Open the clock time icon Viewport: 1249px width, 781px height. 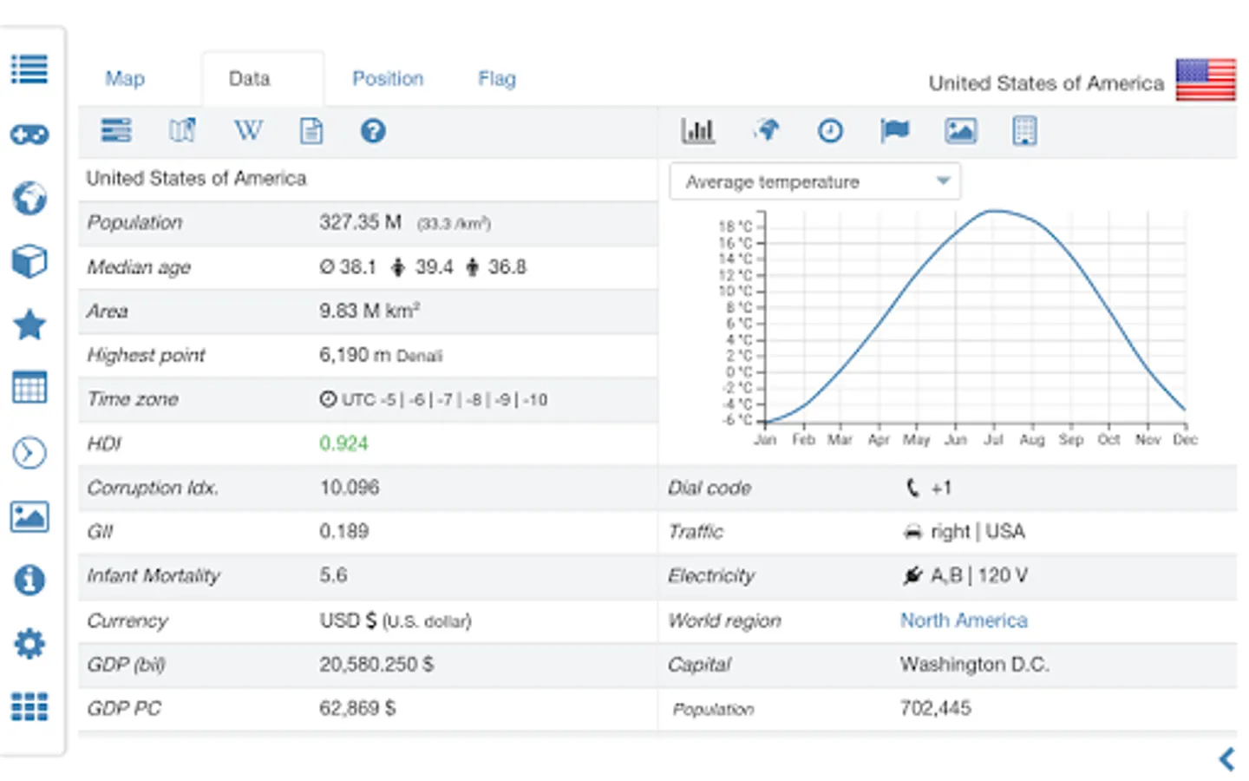tap(830, 131)
